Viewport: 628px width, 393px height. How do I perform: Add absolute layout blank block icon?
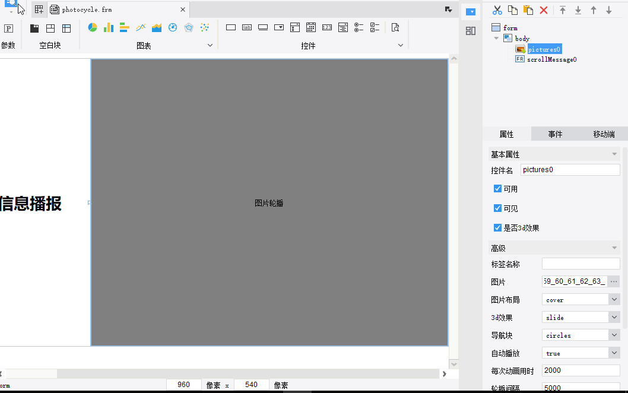66,28
